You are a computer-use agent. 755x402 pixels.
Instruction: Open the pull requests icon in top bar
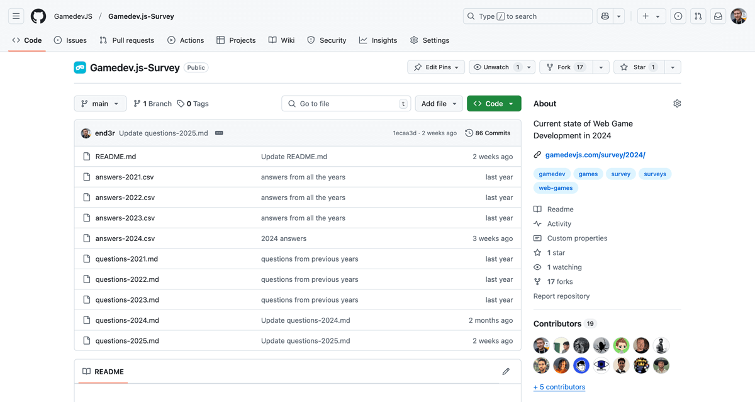click(x=698, y=16)
